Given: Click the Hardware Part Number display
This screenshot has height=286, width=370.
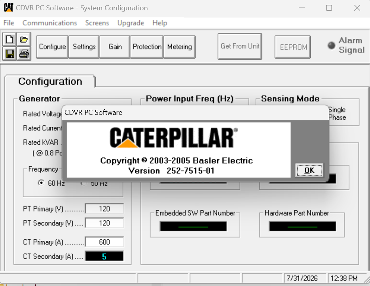Looking at the screenshot, I should tap(302, 226).
